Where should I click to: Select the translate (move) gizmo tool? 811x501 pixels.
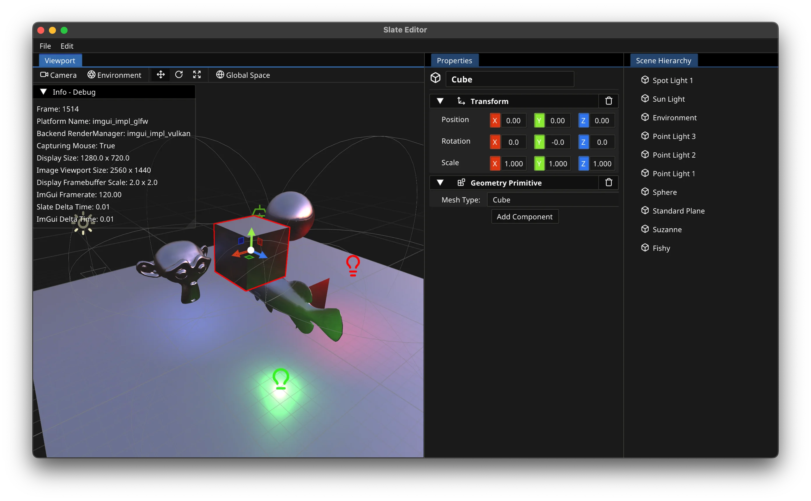pos(161,75)
